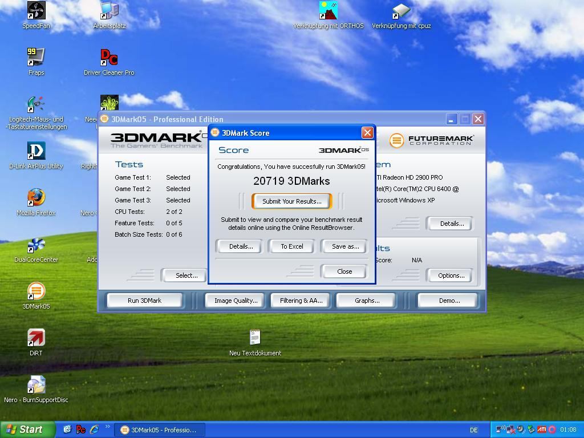Image resolution: width=584 pixels, height=438 pixels.
Task: Click the ATI tray icon
Action: 542,430
